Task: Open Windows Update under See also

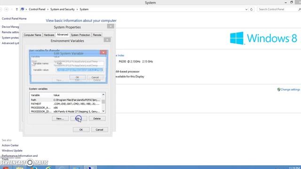Action: (x=12, y=151)
